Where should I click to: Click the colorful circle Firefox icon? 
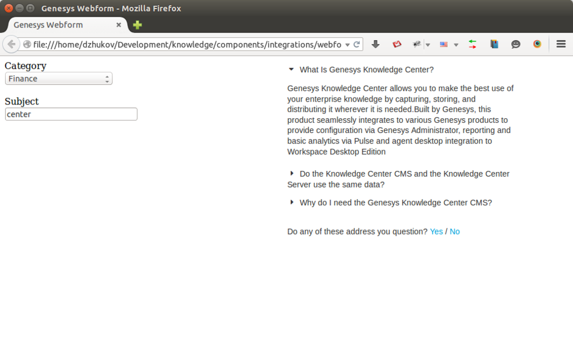click(537, 44)
